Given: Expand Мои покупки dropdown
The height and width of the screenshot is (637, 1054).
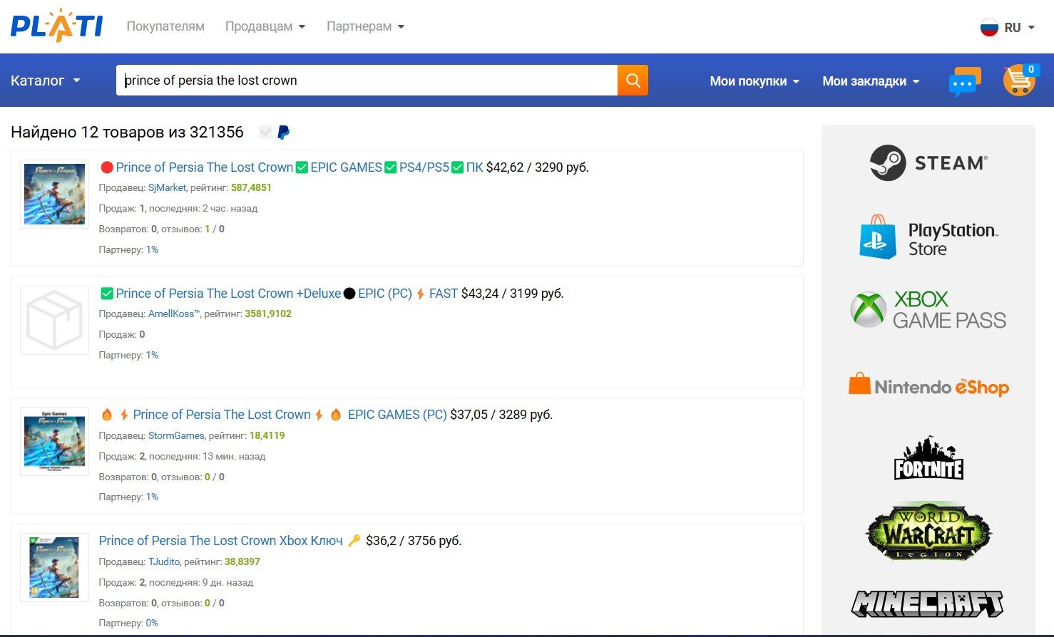Looking at the screenshot, I should pyautogui.click(x=754, y=81).
